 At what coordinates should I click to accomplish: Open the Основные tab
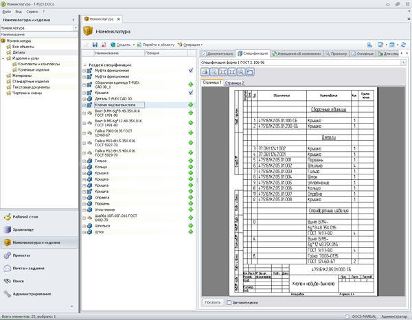coord(363,54)
